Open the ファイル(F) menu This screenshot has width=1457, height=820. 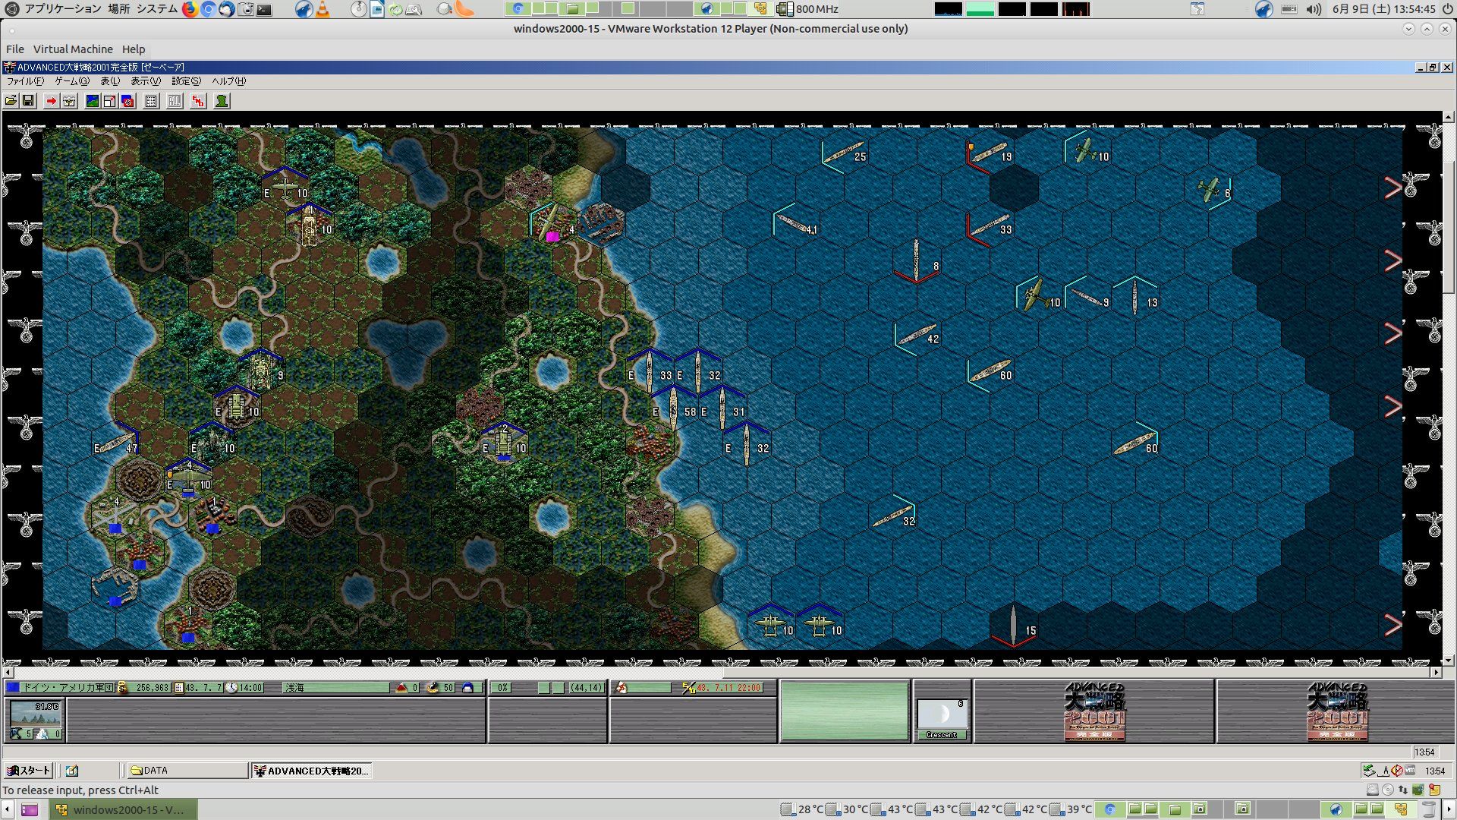pos(25,81)
